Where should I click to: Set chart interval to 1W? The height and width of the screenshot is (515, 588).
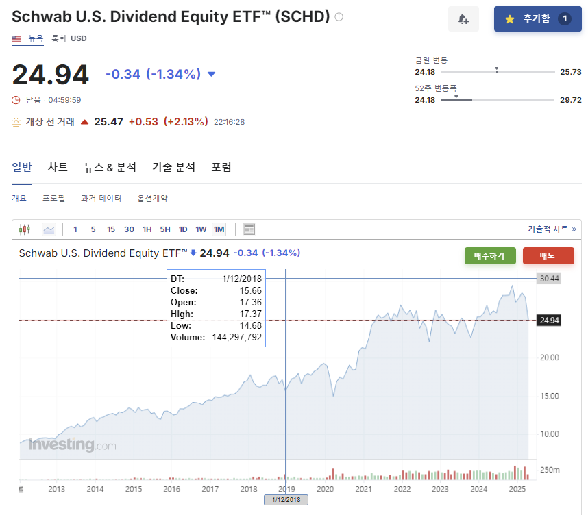pyautogui.click(x=201, y=229)
